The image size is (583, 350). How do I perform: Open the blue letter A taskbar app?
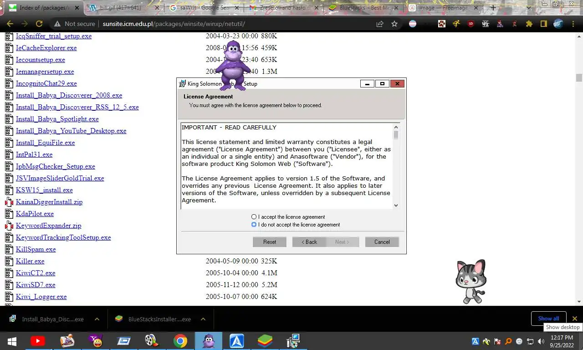237,341
